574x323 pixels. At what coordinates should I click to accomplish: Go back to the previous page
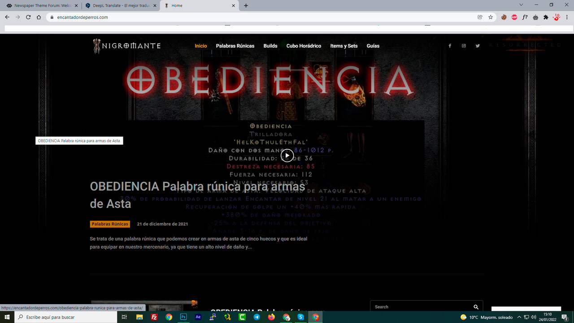point(7,17)
